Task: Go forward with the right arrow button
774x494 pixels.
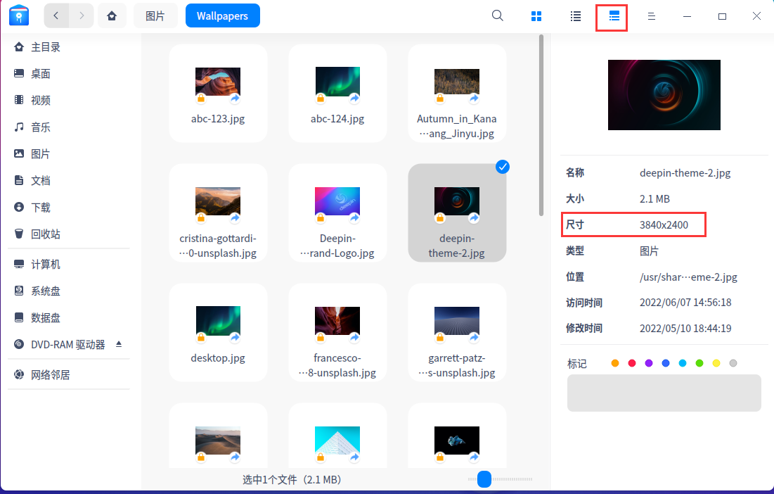Action: point(82,15)
